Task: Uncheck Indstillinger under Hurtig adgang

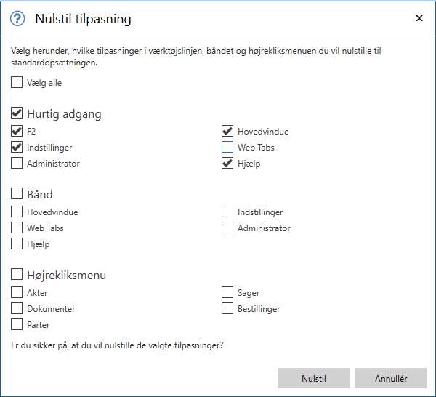Action: click(17, 148)
